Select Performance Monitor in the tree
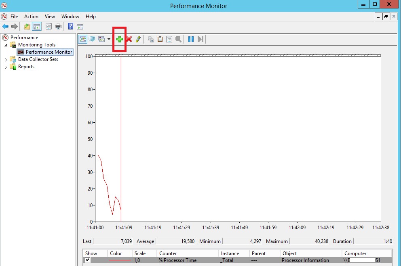Screen dimensions: 401x266 tap(49, 52)
